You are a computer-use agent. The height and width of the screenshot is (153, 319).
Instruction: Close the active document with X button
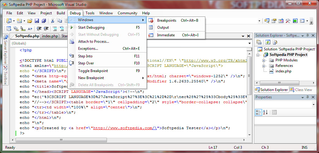point(249,36)
